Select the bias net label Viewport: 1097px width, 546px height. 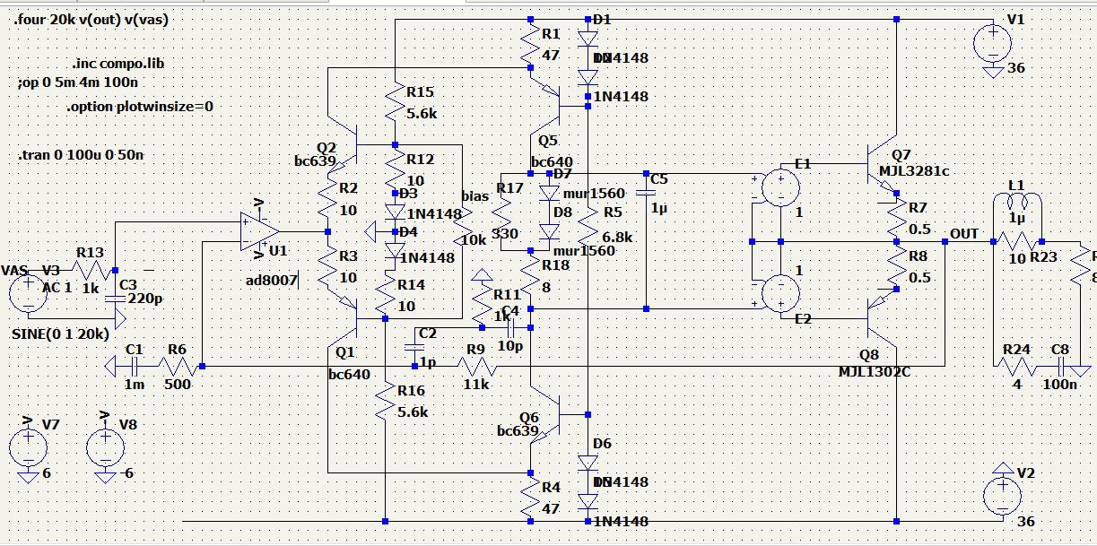[x=475, y=195]
